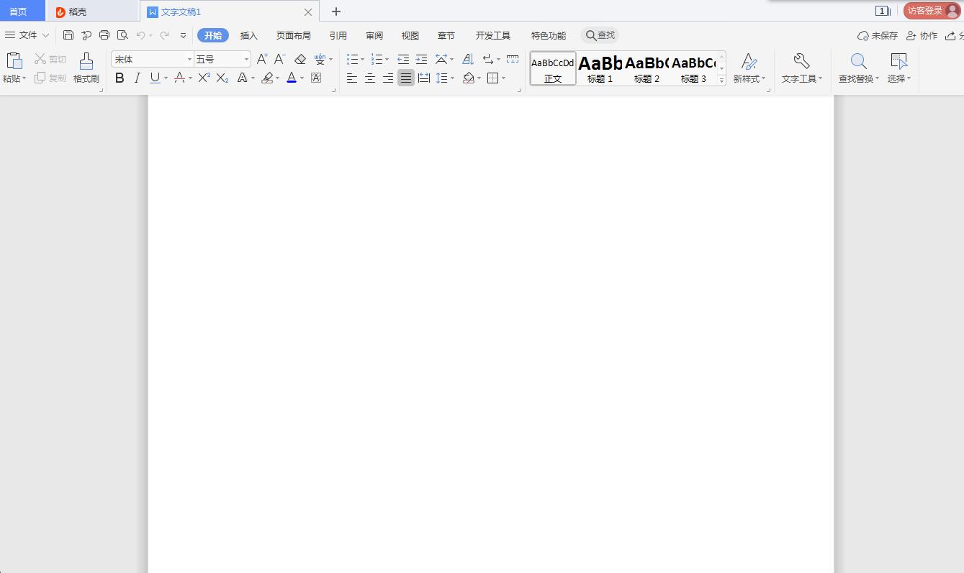Click the distributed alignment icon
The width and height of the screenshot is (964, 573).
[424, 78]
